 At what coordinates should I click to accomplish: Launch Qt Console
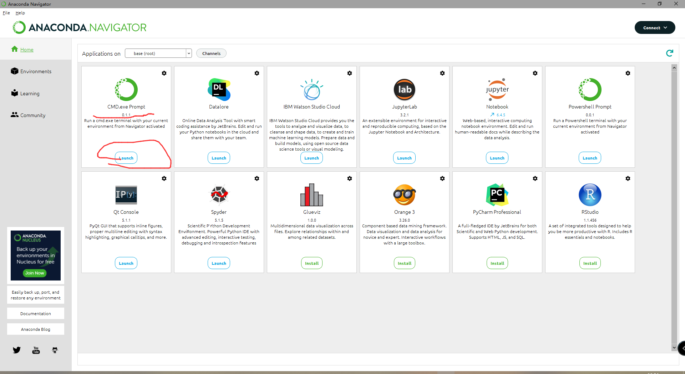point(126,263)
